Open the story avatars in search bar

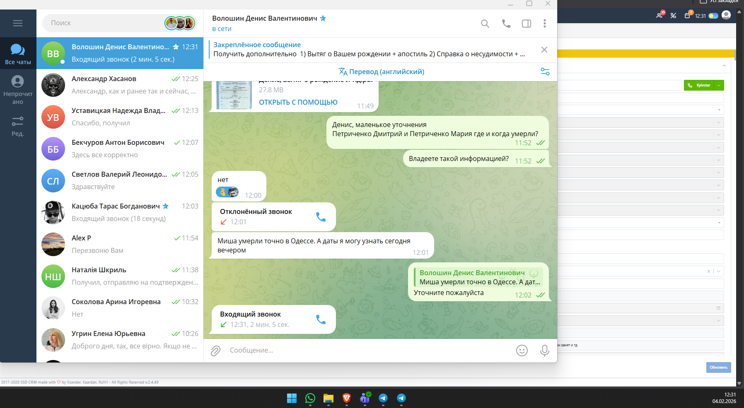tap(180, 23)
